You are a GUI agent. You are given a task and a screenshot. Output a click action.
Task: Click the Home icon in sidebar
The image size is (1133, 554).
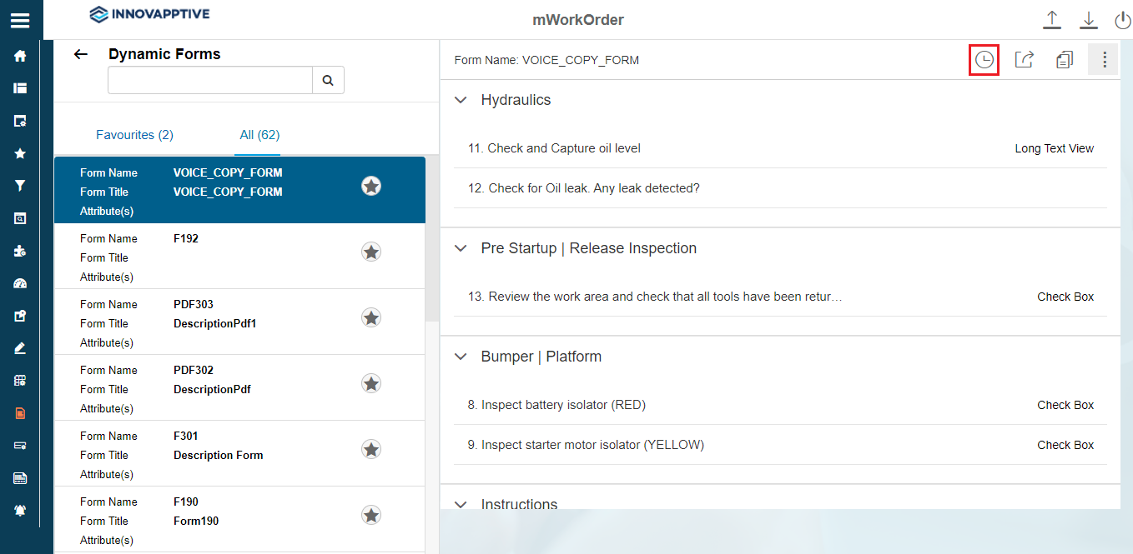click(x=20, y=56)
